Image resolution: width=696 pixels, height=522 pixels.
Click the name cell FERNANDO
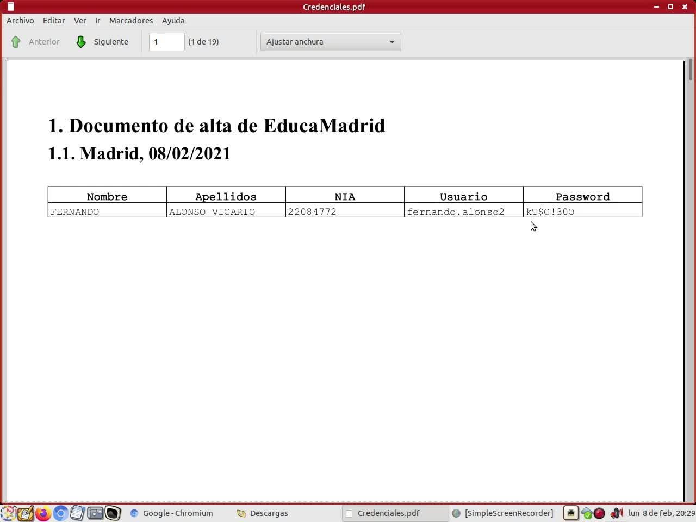[107, 212]
